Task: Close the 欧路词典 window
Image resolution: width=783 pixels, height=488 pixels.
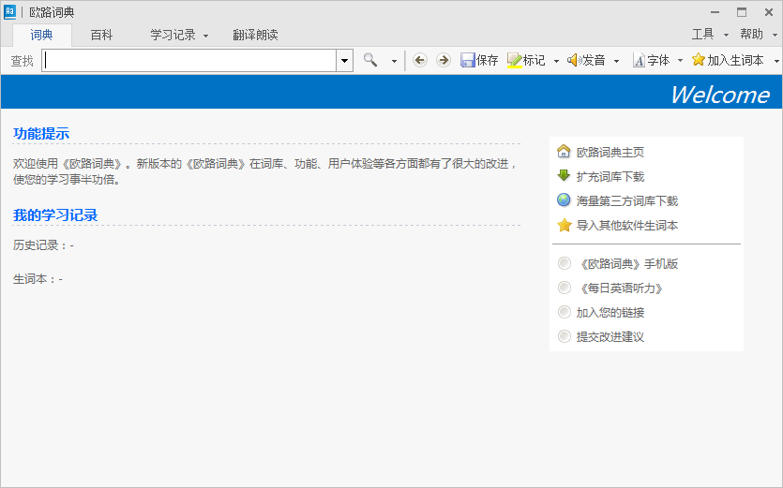Action: click(x=769, y=12)
